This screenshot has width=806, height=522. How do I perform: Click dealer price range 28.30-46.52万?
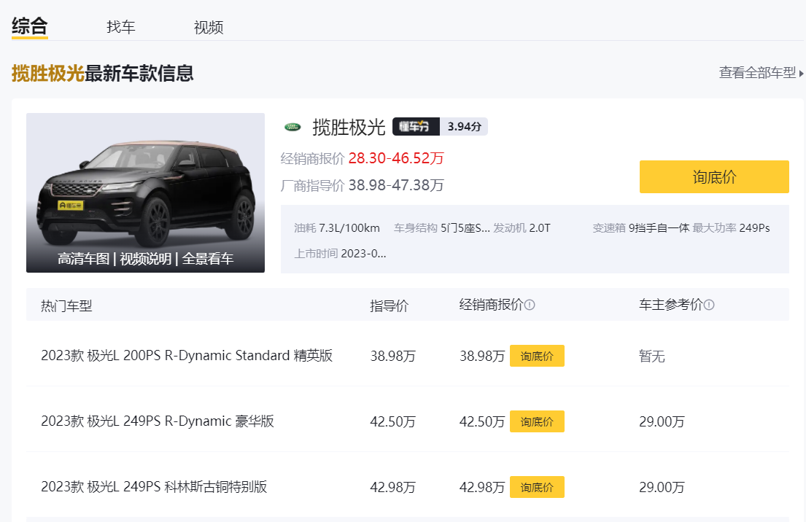coord(396,157)
